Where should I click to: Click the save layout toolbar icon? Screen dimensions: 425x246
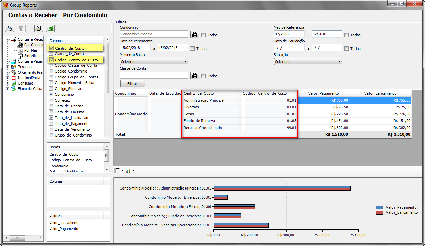10,28
